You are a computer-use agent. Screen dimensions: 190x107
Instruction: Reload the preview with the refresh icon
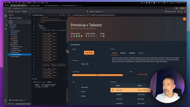click(x=69, y=15)
